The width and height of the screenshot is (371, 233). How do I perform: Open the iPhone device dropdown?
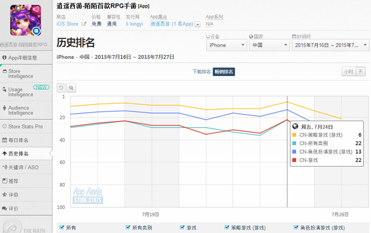[227, 45]
